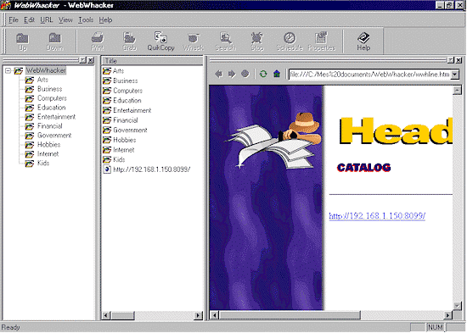Viewport: 467px width, 333px height.
Task: Open the Schedule tool
Action: coord(290,42)
